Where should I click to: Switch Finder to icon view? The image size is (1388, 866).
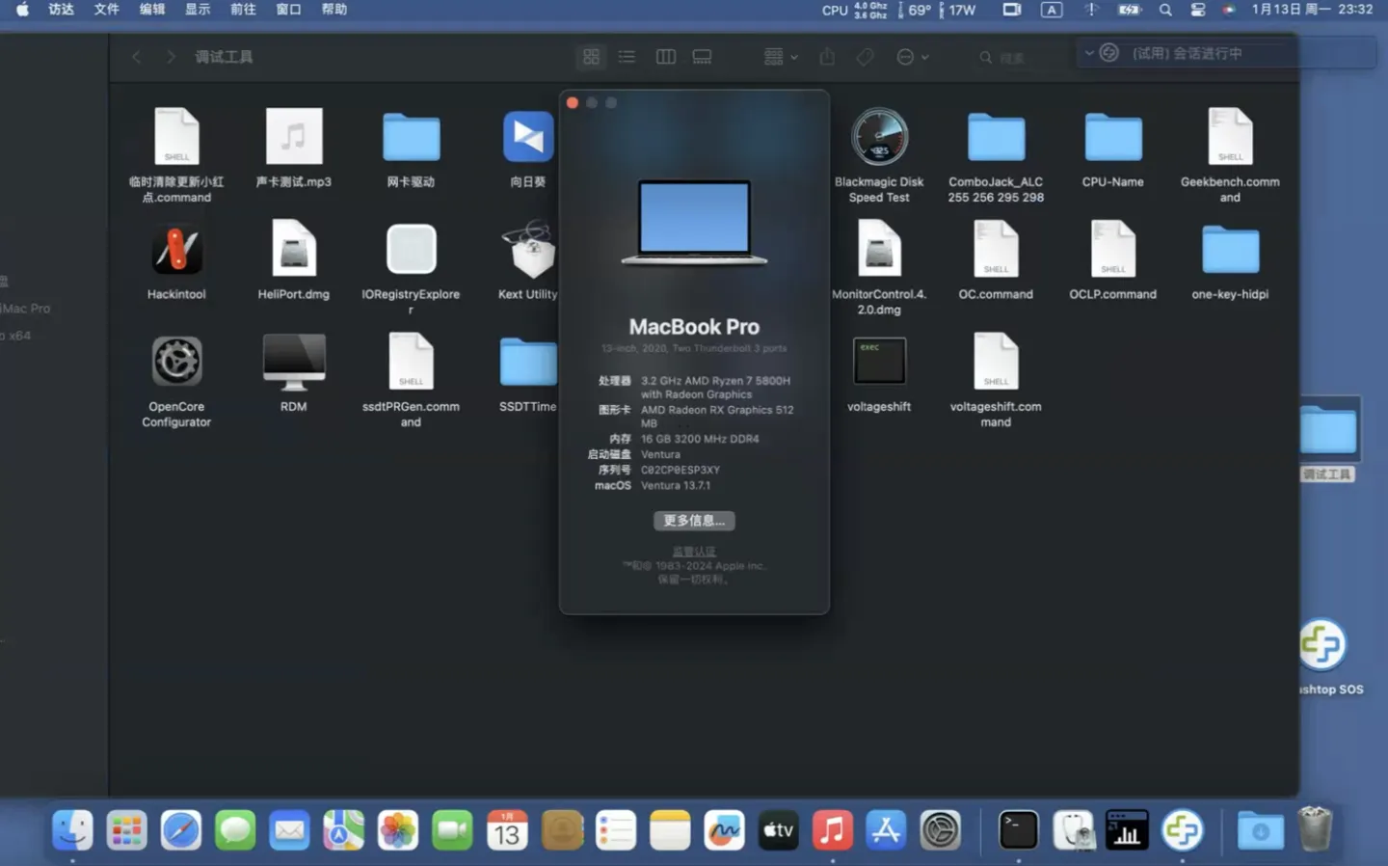tap(591, 57)
